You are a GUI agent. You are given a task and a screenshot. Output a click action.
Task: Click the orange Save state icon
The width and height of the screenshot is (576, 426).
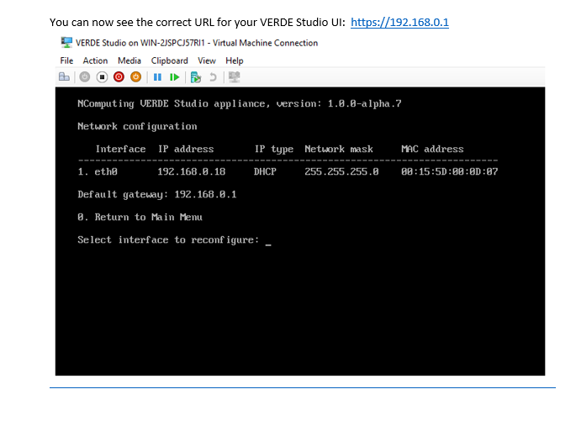click(136, 76)
